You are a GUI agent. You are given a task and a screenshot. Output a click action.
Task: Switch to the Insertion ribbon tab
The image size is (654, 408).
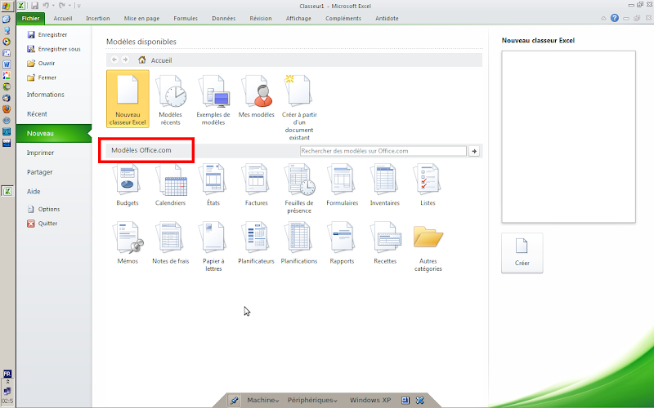coord(97,18)
